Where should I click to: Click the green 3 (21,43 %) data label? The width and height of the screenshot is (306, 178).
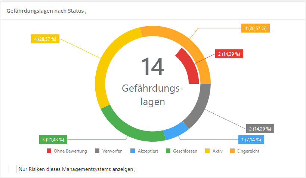[x=53, y=139]
